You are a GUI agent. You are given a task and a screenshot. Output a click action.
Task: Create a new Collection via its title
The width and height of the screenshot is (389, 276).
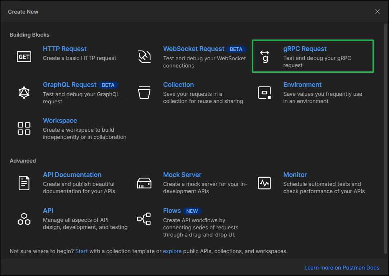click(178, 85)
